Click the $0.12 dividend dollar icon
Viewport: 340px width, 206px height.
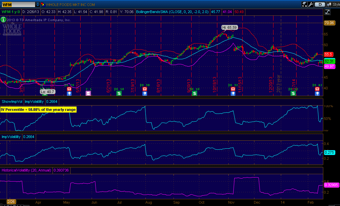[293, 93]
